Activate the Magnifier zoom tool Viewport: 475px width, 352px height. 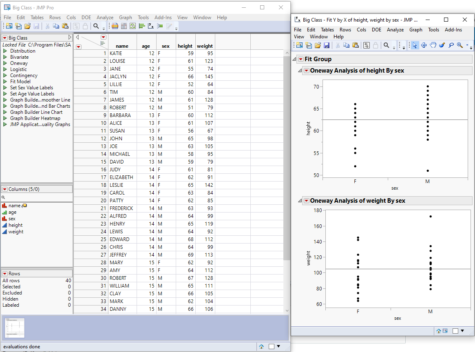[x=460, y=45]
